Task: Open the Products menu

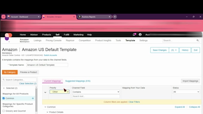Action: click(47, 35)
